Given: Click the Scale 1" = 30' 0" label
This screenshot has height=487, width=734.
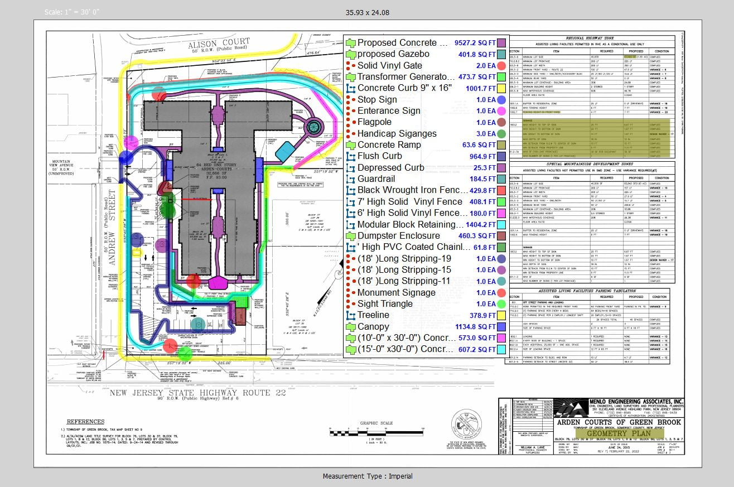Looking at the screenshot, I should pyautogui.click(x=72, y=12).
